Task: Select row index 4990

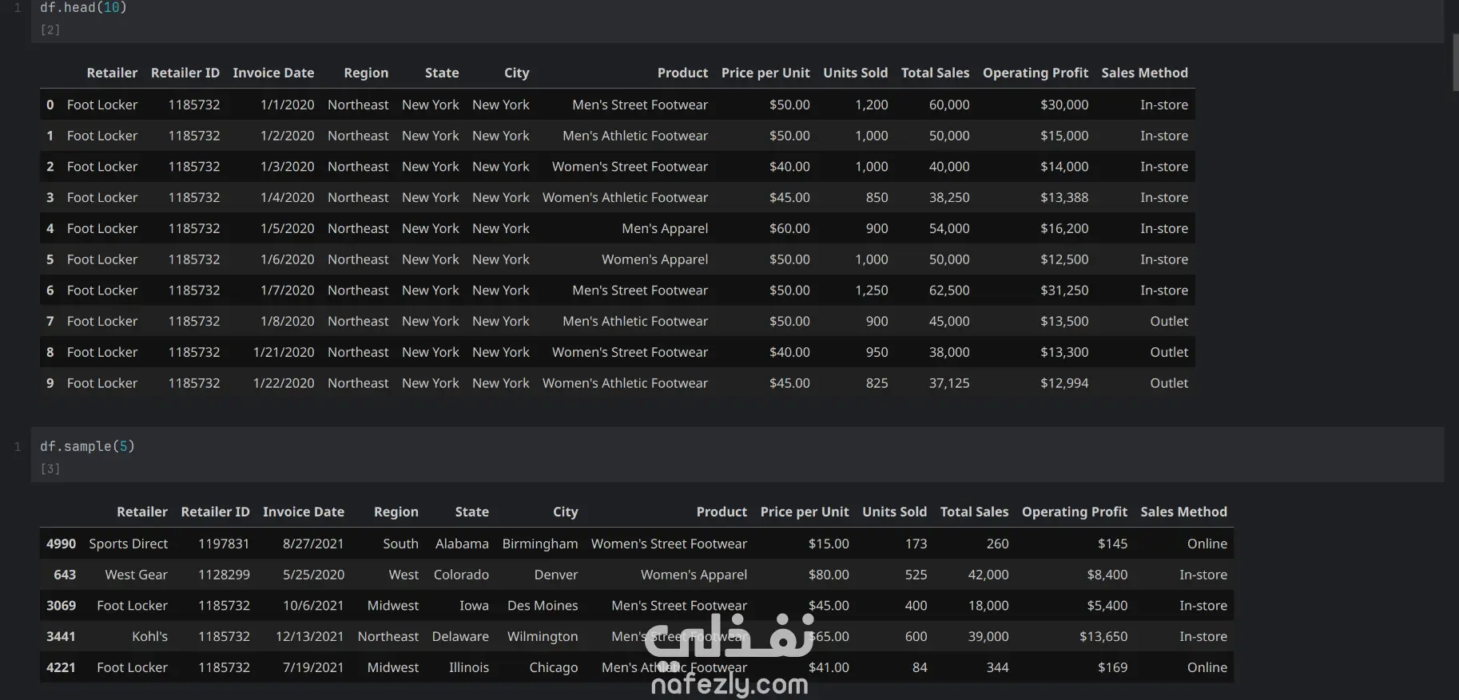Action: coord(61,544)
